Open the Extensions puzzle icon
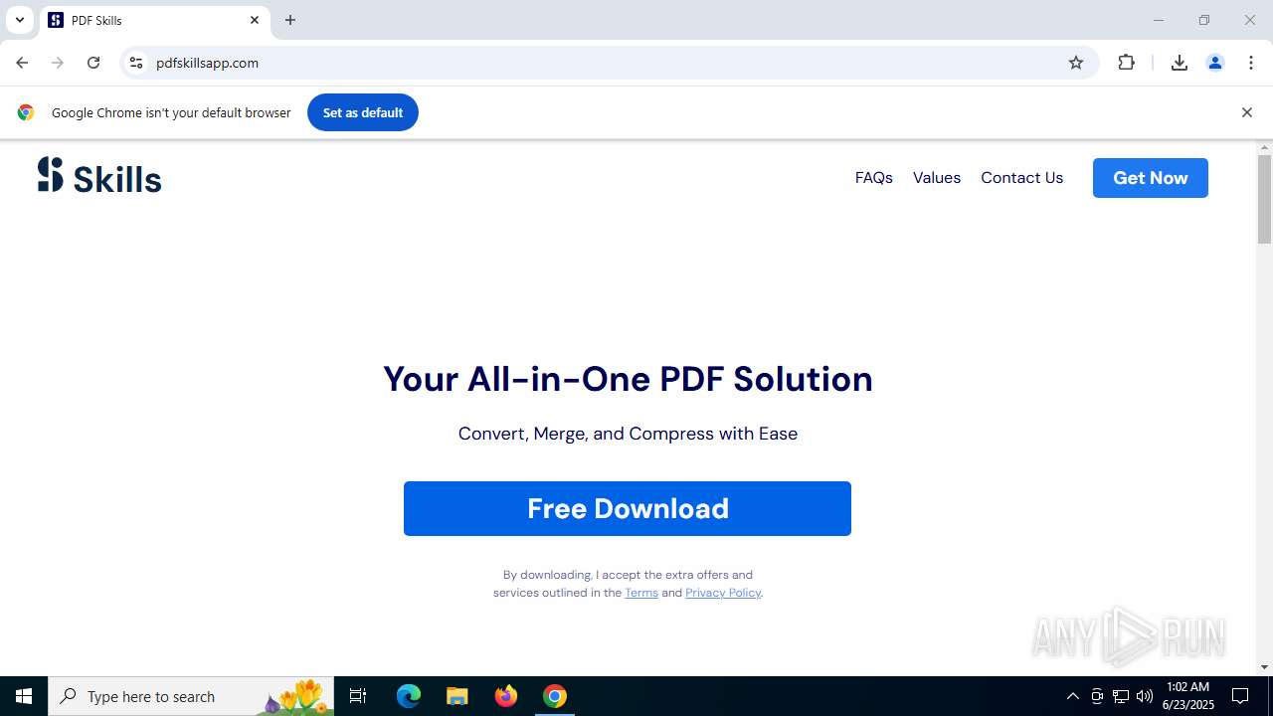Screen dimensions: 1273x716 1126,63
